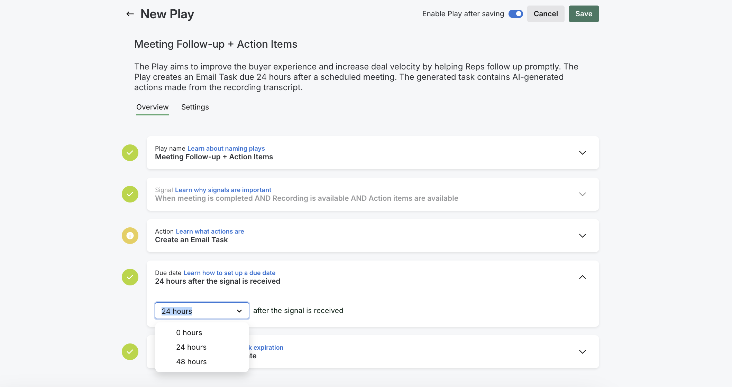Image resolution: width=732 pixels, height=387 pixels.
Task: Click the green checkmark on the Due date card
Action: point(130,277)
